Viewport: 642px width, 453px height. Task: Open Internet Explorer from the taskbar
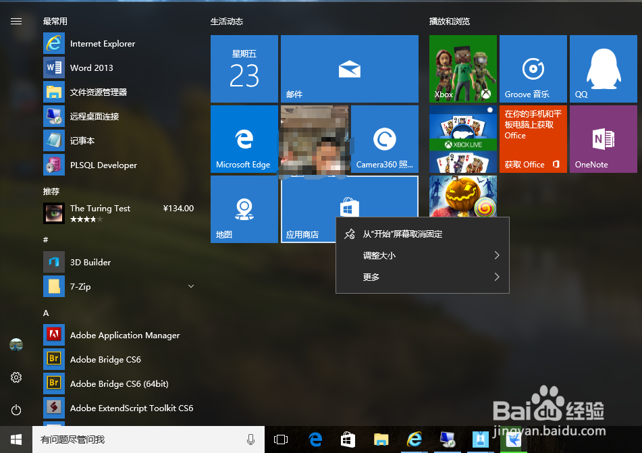pyautogui.click(x=414, y=439)
